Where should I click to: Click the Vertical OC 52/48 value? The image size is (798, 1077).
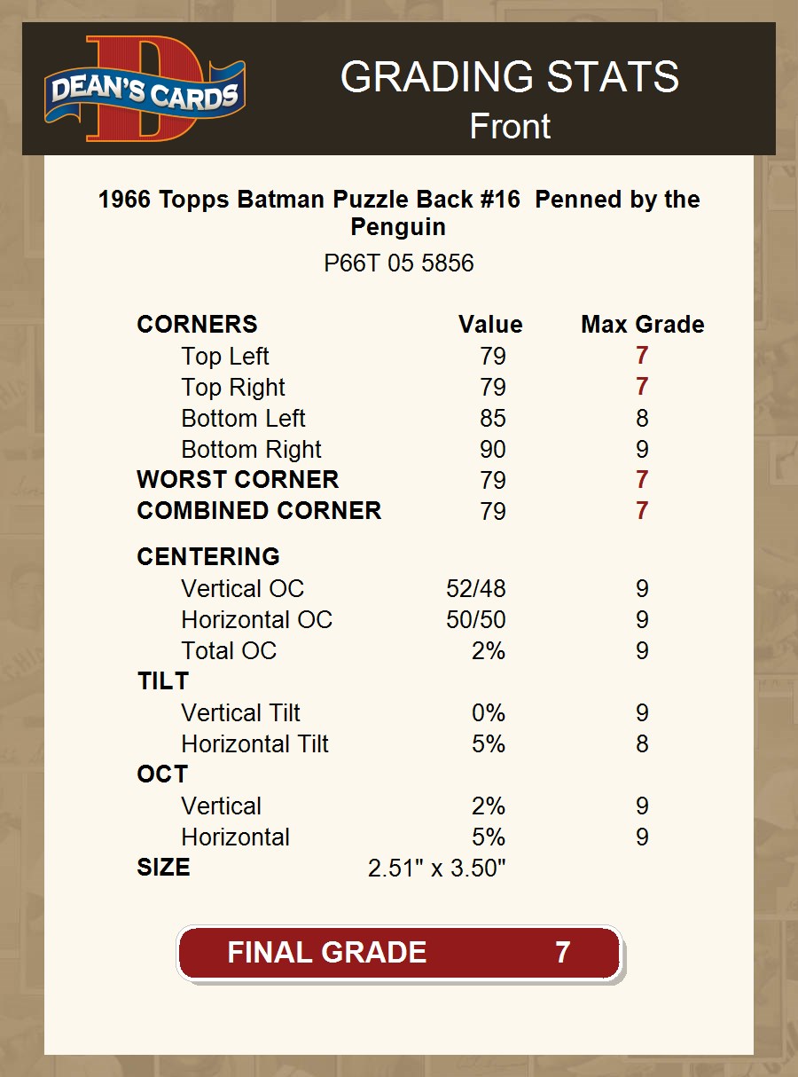click(x=475, y=589)
